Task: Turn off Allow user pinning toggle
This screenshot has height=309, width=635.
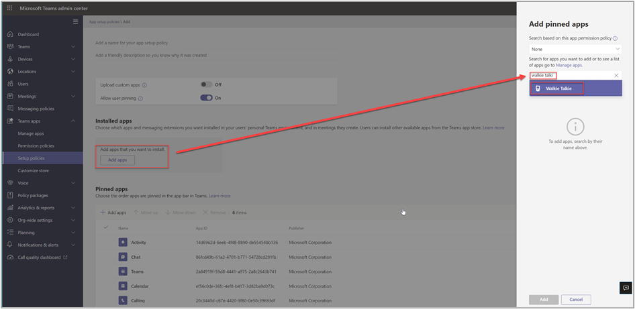Action: 207,98
